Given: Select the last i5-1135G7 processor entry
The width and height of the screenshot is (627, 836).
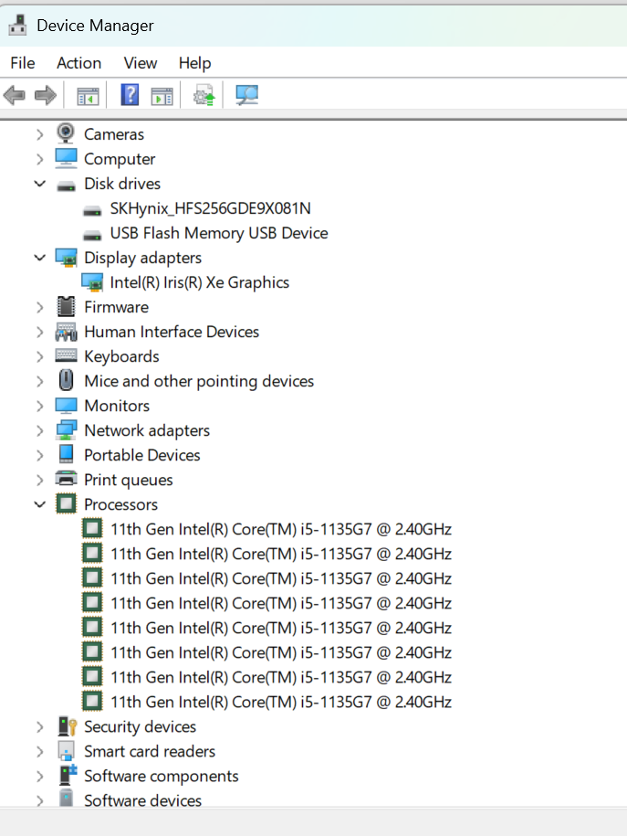Looking at the screenshot, I should tap(281, 703).
